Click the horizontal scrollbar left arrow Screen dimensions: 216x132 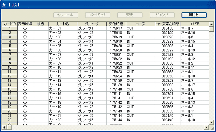click(x=4, y=127)
